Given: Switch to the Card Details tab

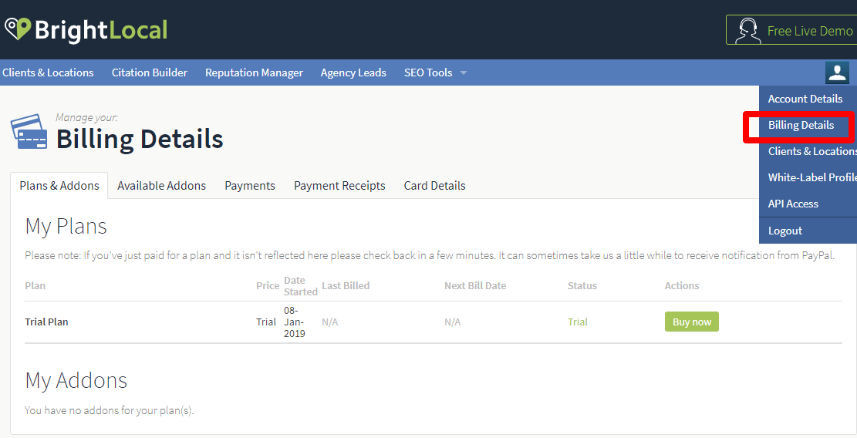Looking at the screenshot, I should [434, 186].
